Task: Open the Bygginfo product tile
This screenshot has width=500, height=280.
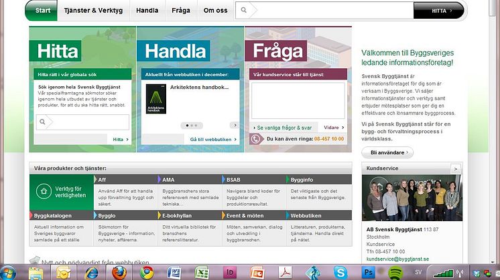Action: tap(319, 192)
